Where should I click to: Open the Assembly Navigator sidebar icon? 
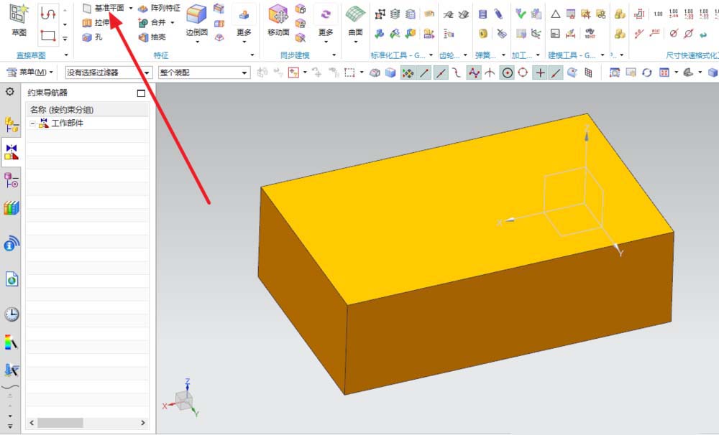click(12, 124)
